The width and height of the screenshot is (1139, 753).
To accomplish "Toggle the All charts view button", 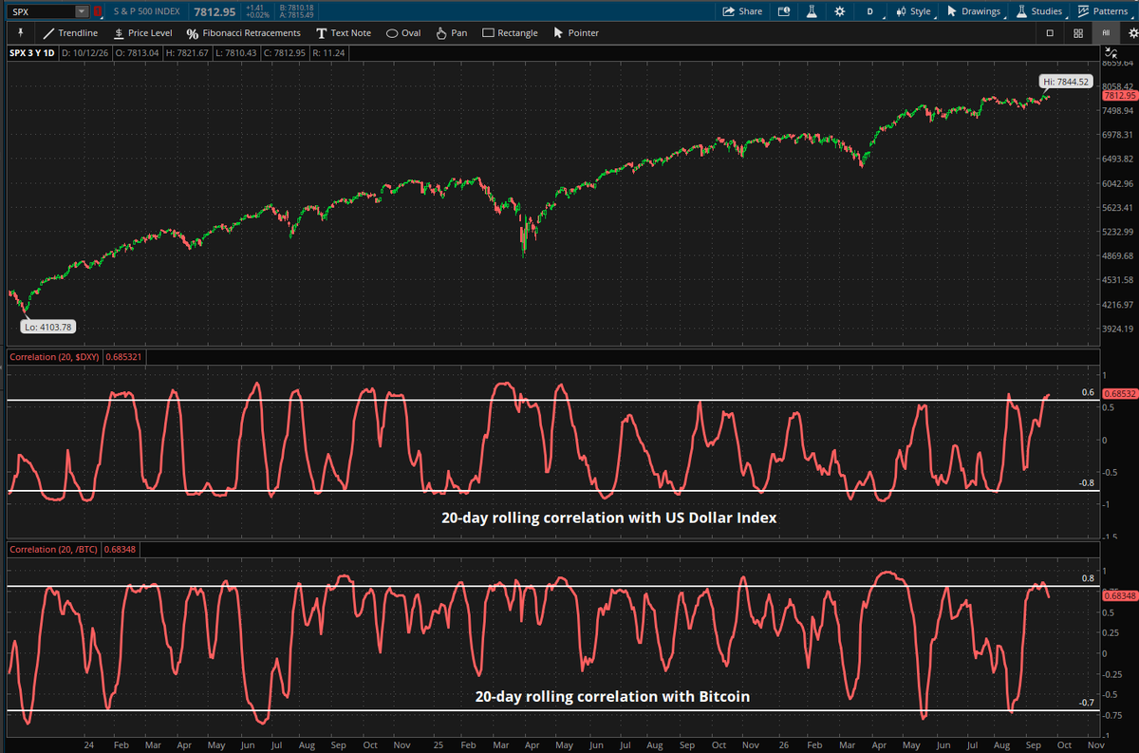I will (x=1106, y=32).
